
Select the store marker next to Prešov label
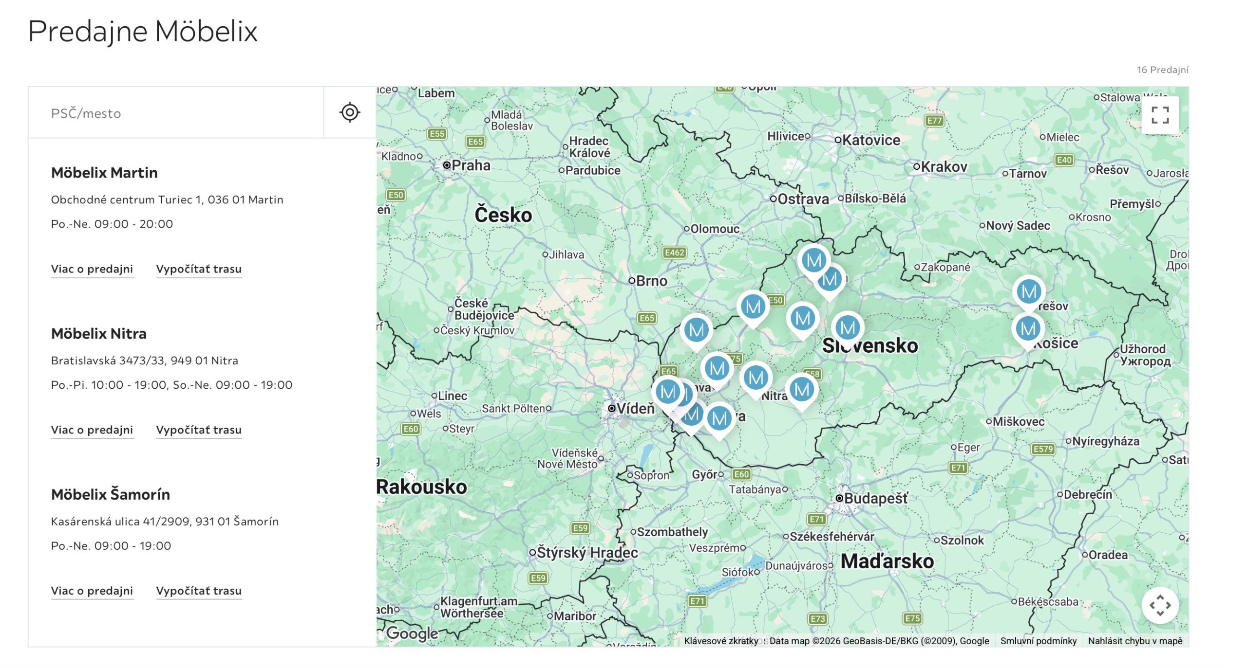point(1028,294)
